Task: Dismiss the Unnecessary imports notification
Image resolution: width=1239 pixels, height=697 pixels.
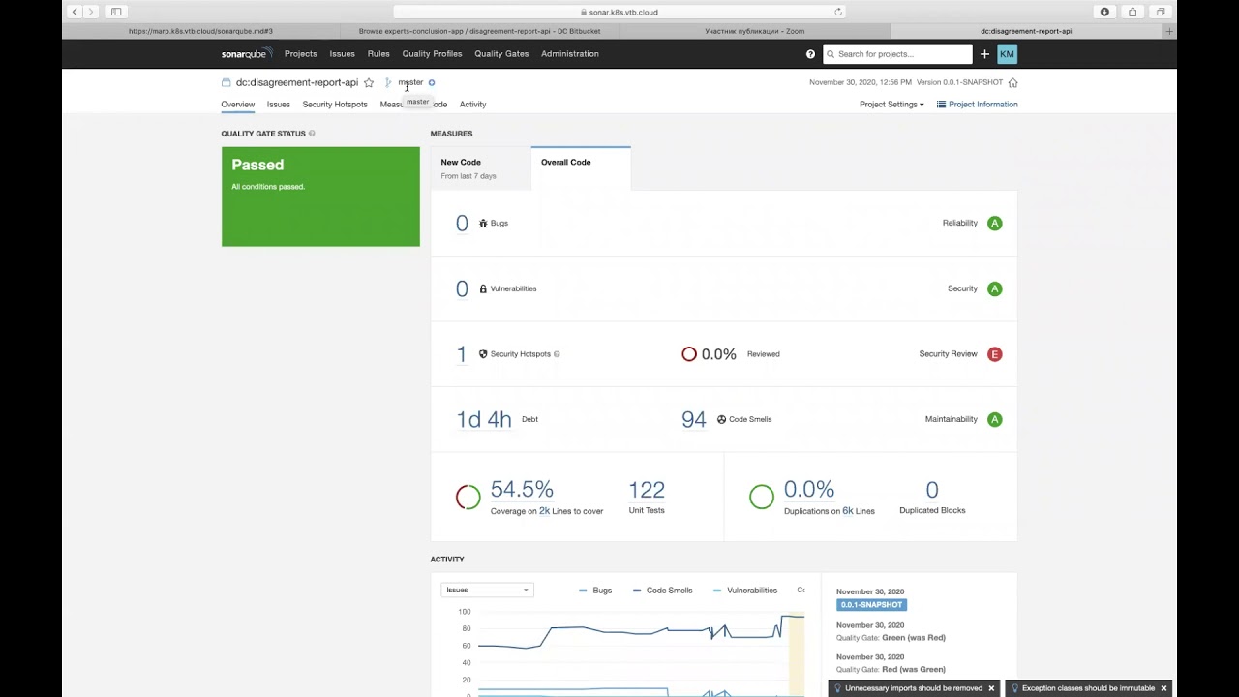Action: pos(991,688)
